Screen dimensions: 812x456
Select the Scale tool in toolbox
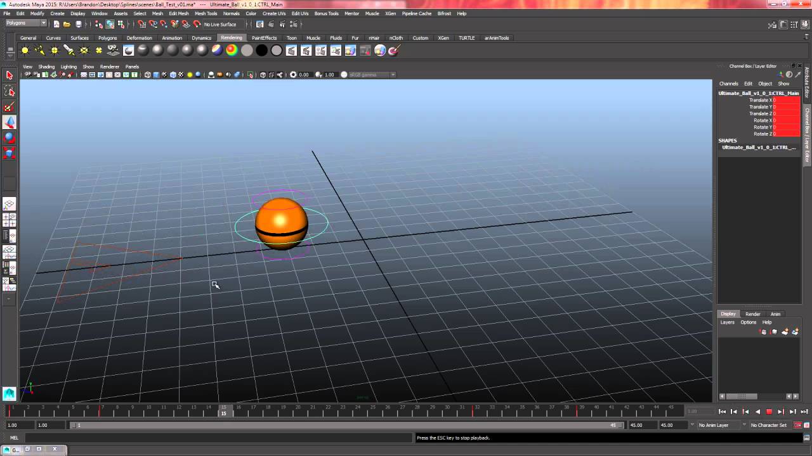click(9, 153)
